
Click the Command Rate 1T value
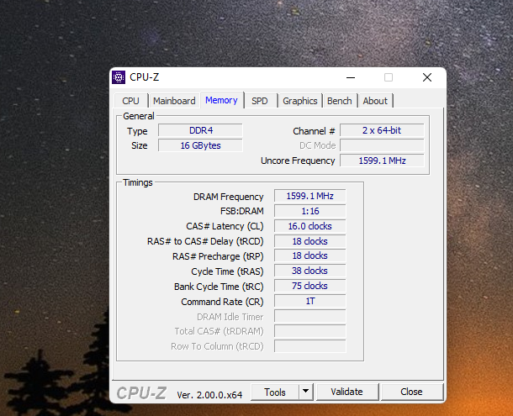pyautogui.click(x=309, y=301)
